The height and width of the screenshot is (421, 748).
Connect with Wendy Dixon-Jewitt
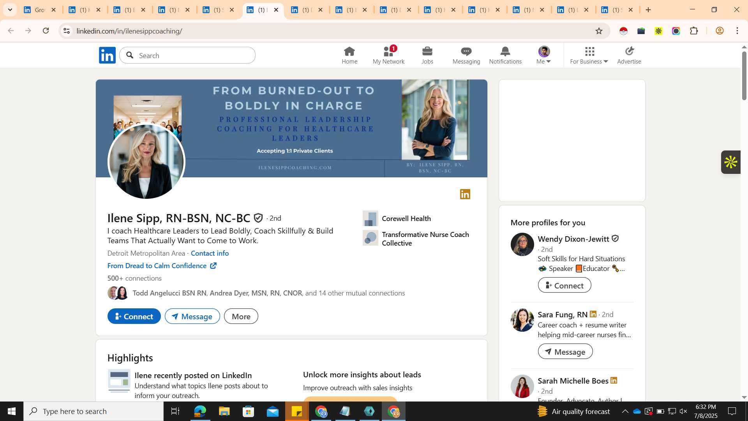coord(564,285)
